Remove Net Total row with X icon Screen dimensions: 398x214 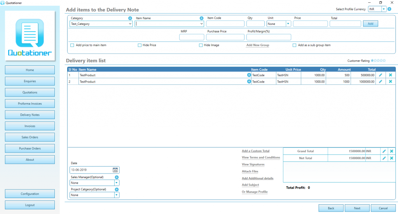[392, 158]
